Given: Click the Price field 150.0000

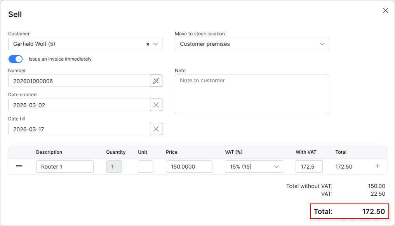Looking at the screenshot, I should point(189,167).
